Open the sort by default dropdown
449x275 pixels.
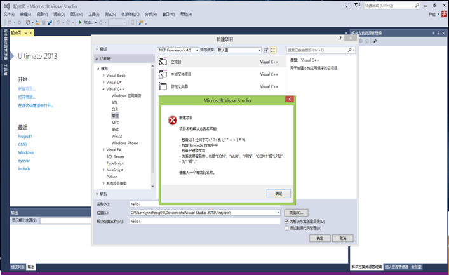click(x=239, y=50)
